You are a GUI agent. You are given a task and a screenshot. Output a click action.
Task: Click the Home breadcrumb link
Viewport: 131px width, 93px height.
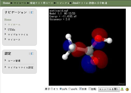click(x=6, y=3)
